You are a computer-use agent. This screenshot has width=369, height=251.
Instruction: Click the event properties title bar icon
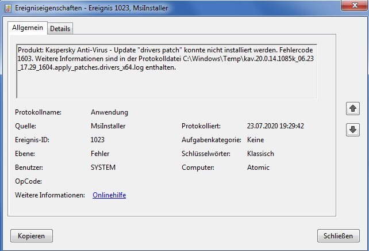click(8, 8)
